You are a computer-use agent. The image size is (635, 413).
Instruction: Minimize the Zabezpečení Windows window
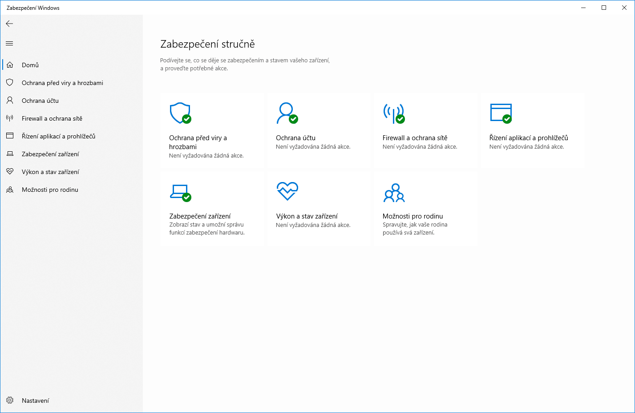click(583, 8)
